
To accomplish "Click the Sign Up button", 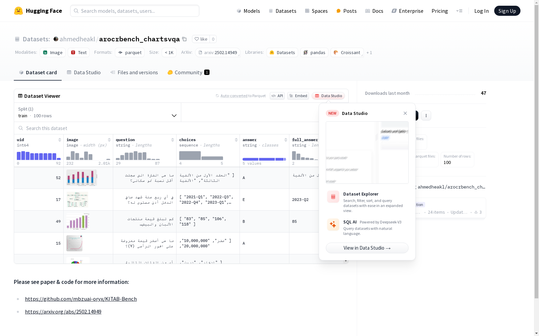I will [507, 11].
